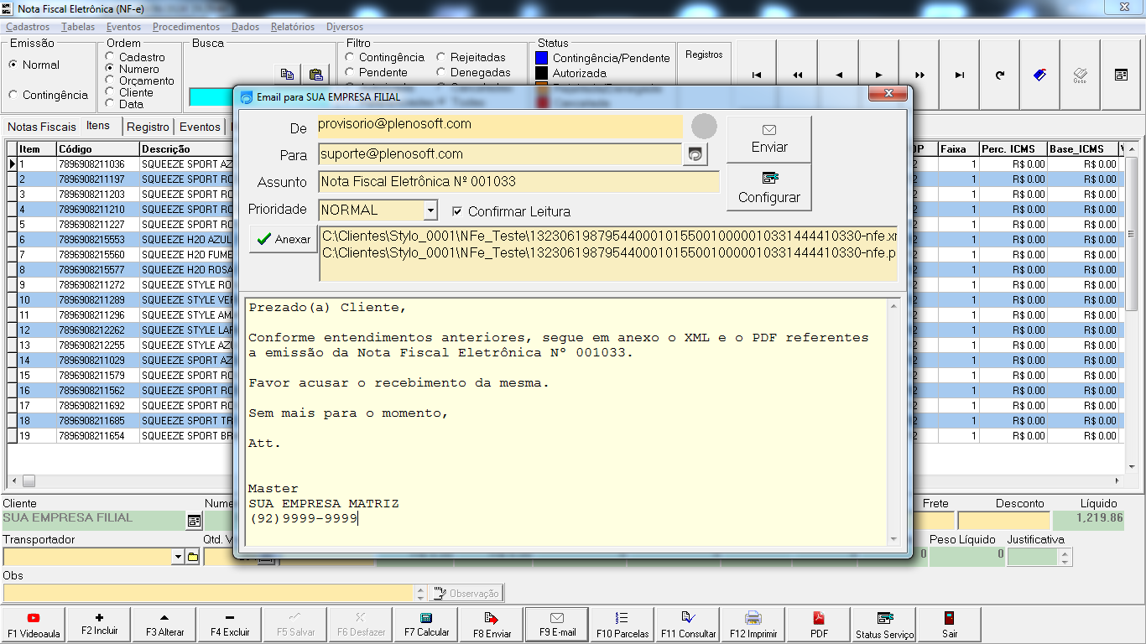The height and width of the screenshot is (644, 1146).
Task: Open F10 Parcelas
Action: point(622,625)
